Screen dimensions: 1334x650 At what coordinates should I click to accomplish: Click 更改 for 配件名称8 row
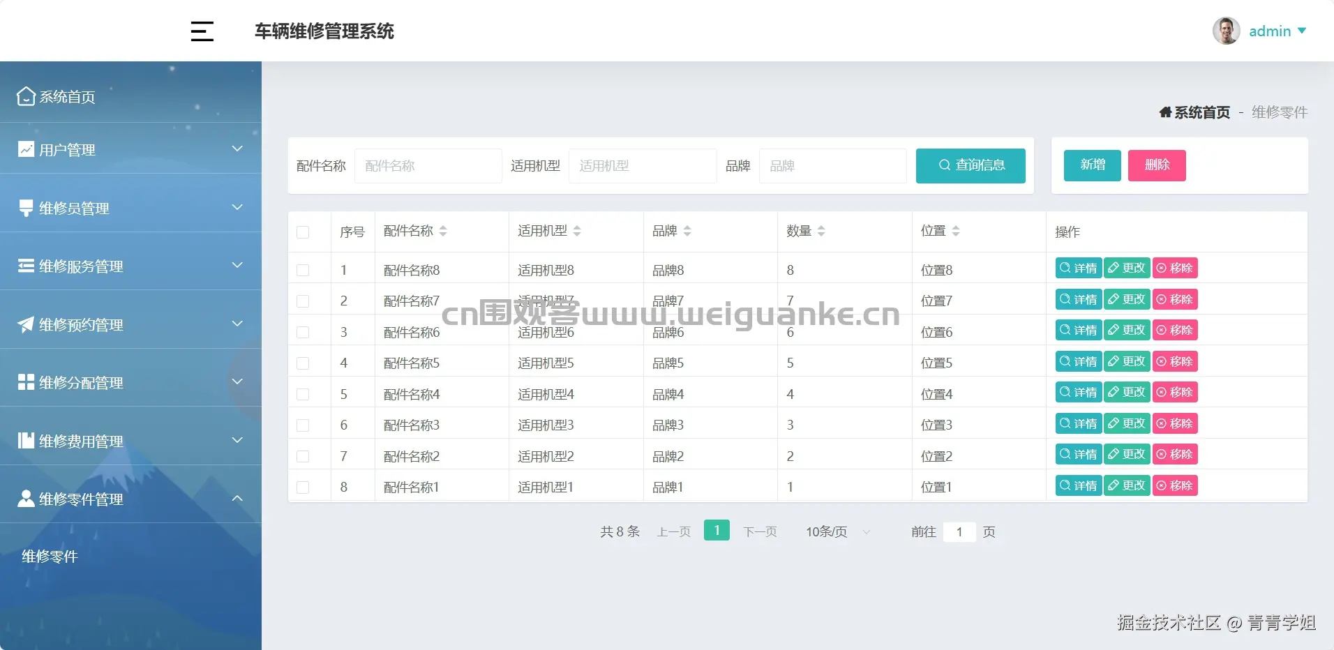(1127, 268)
